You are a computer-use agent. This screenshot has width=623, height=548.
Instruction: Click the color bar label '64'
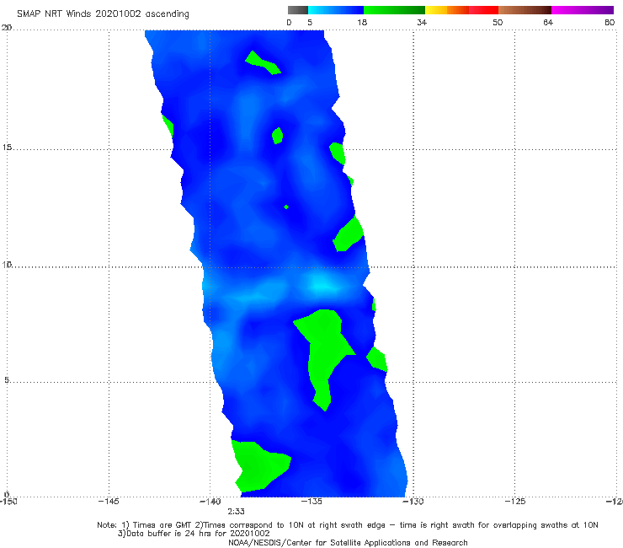click(548, 23)
